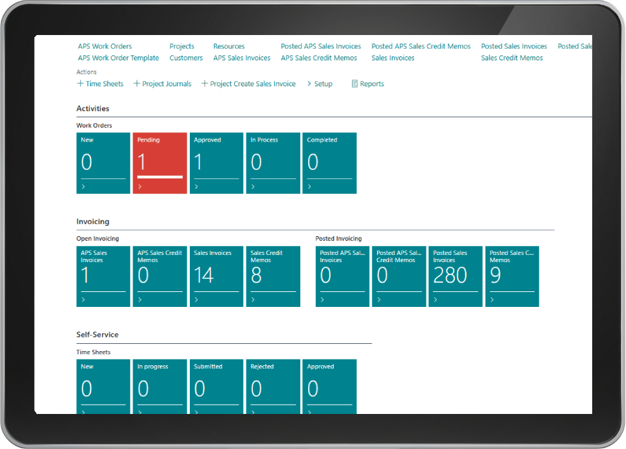Open APS Sales Credit Memos navigation link

(x=319, y=58)
